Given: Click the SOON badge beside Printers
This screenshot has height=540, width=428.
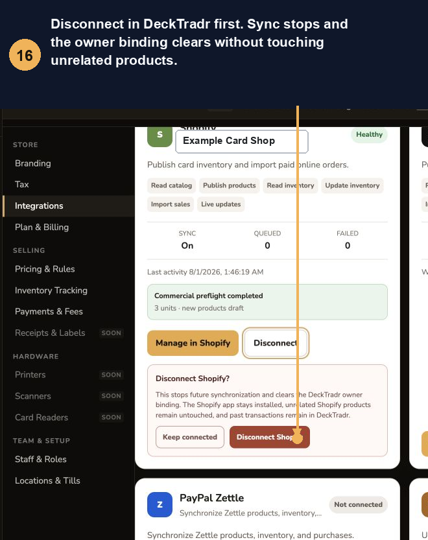Looking at the screenshot, I should tap(111, 375).
